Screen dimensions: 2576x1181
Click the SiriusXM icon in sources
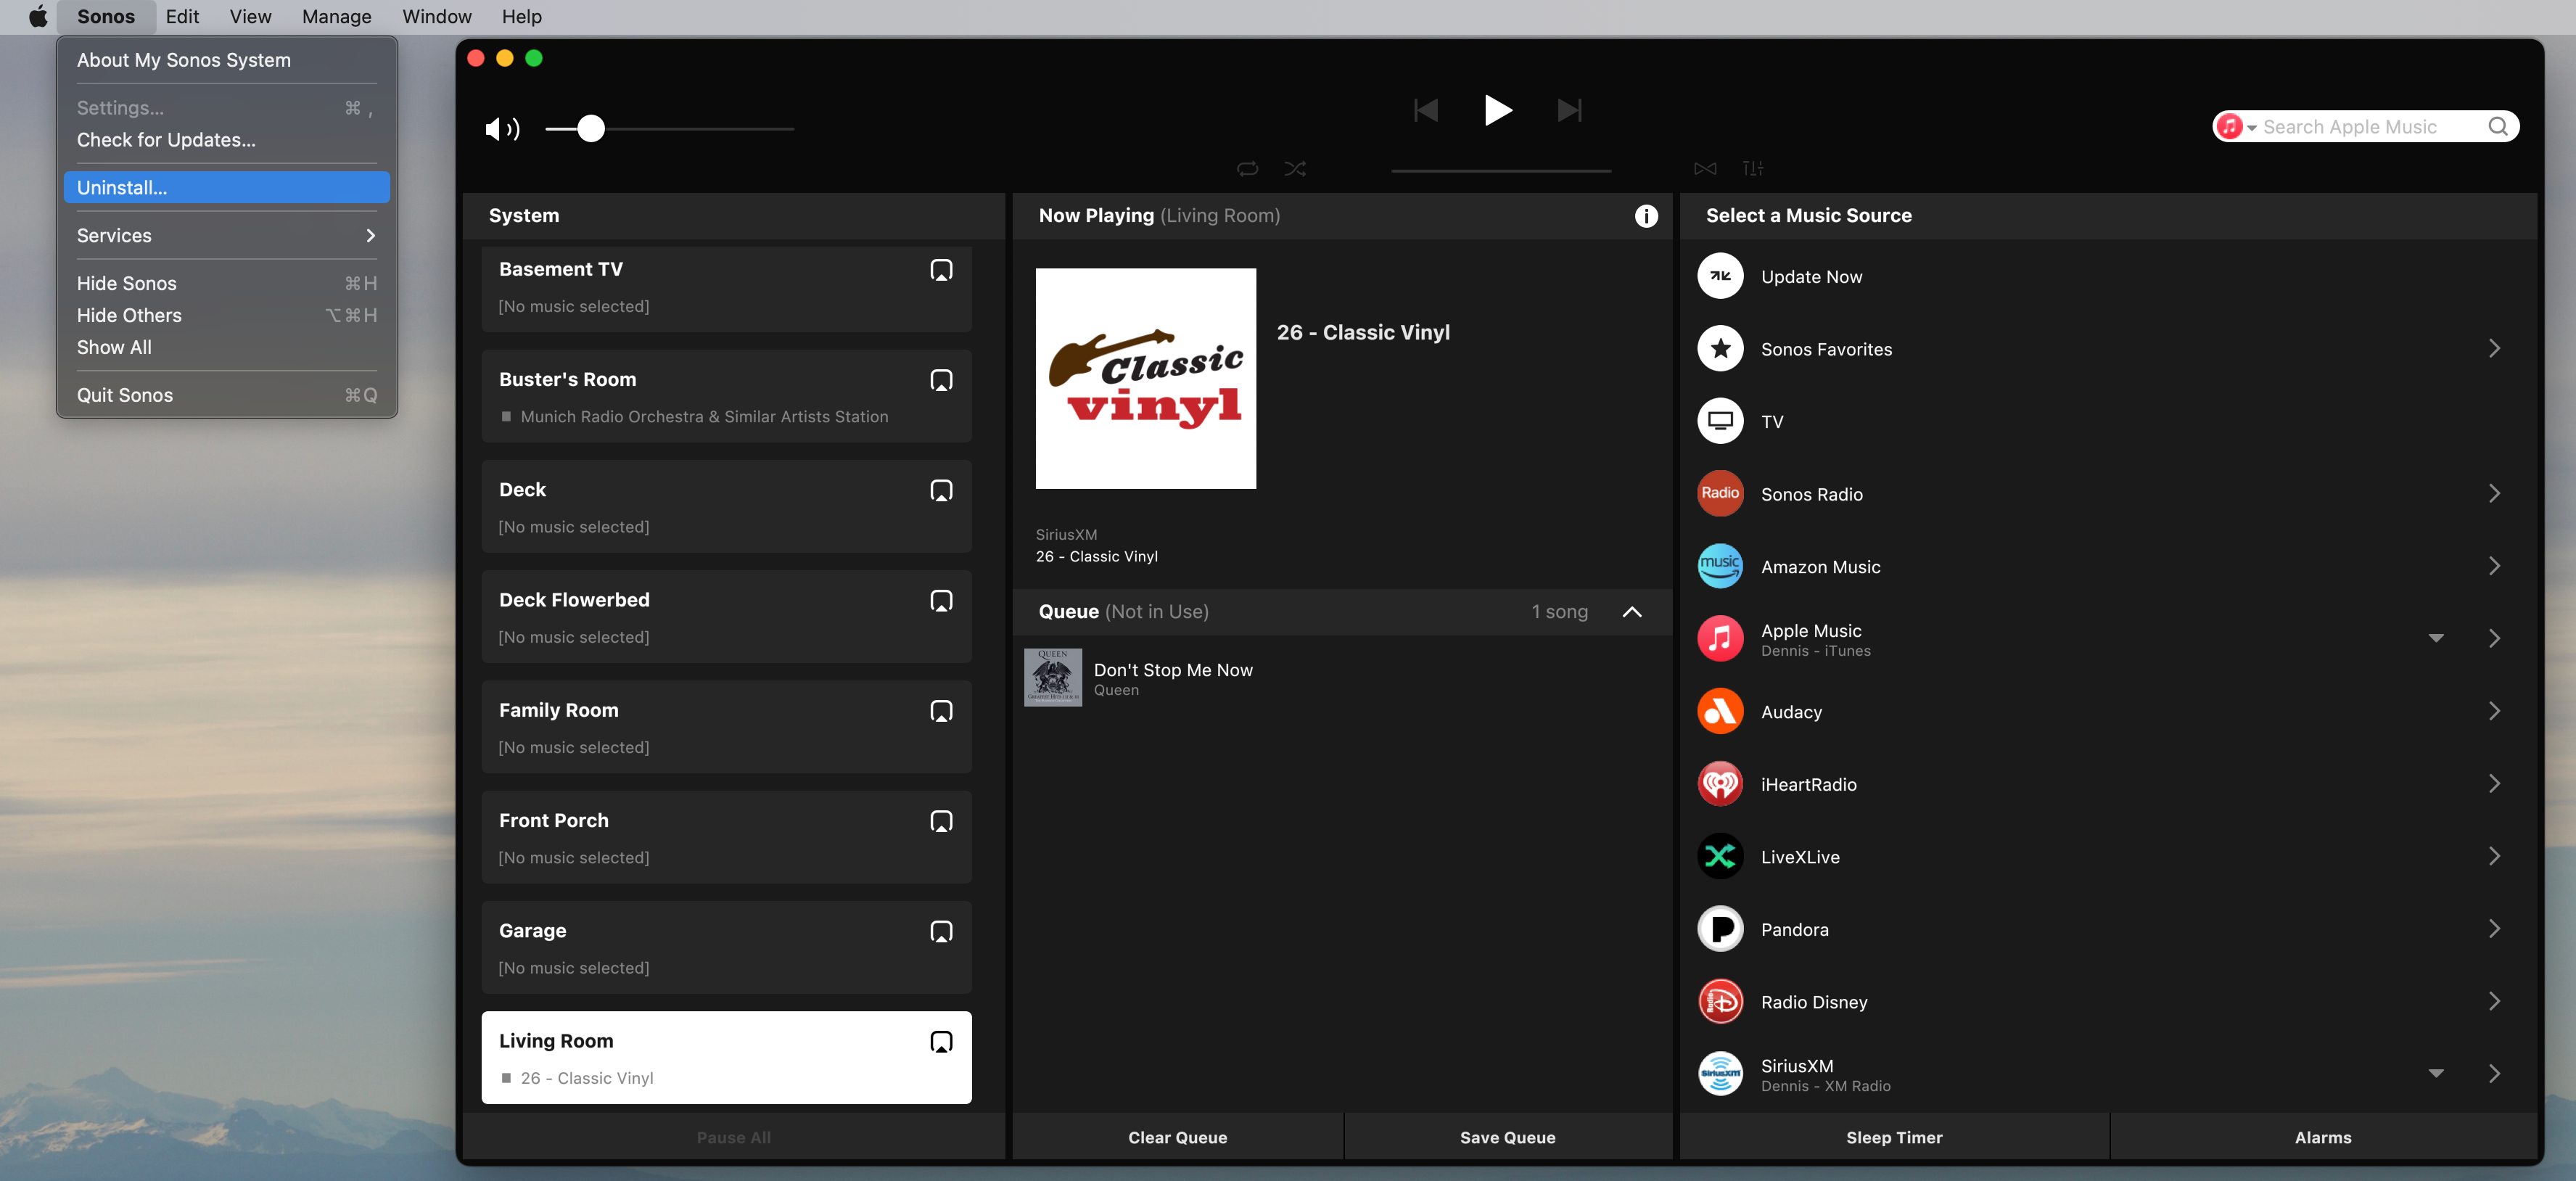pyautogui.click(x=1720, y=1073)
